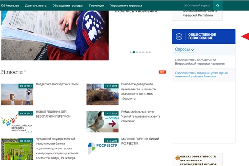Open the census participation survey link

[200, 62]
